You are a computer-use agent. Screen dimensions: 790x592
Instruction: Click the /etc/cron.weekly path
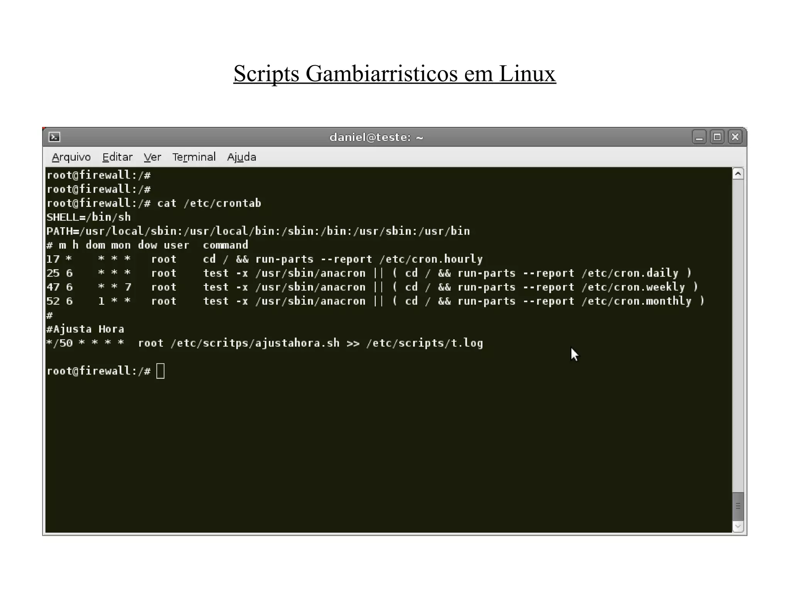coord(633,287)
